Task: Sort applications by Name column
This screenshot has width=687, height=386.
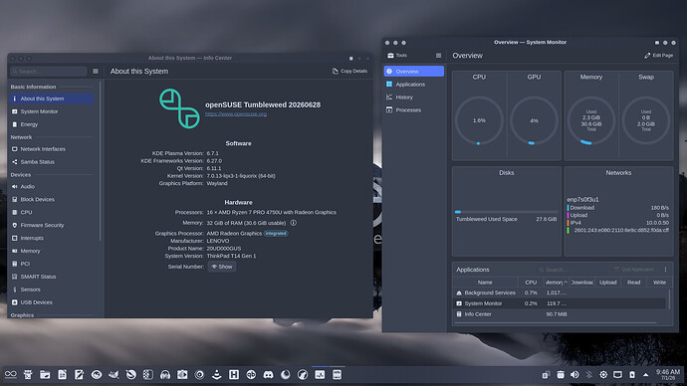Action: coord(485,283)
